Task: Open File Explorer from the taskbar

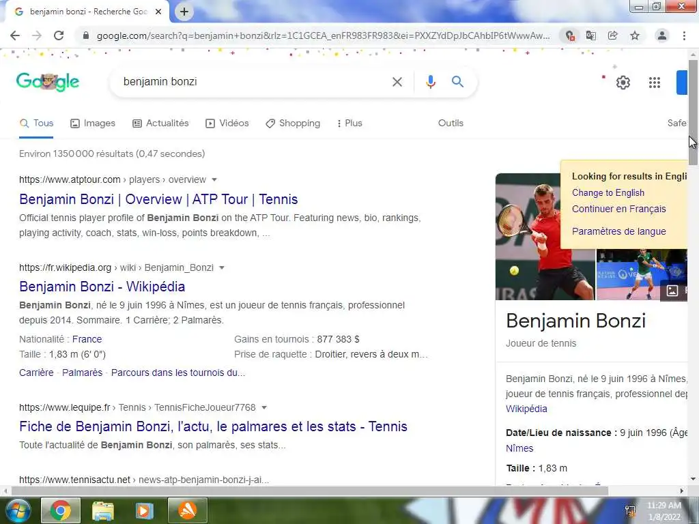Action: (x=103, y=510)
